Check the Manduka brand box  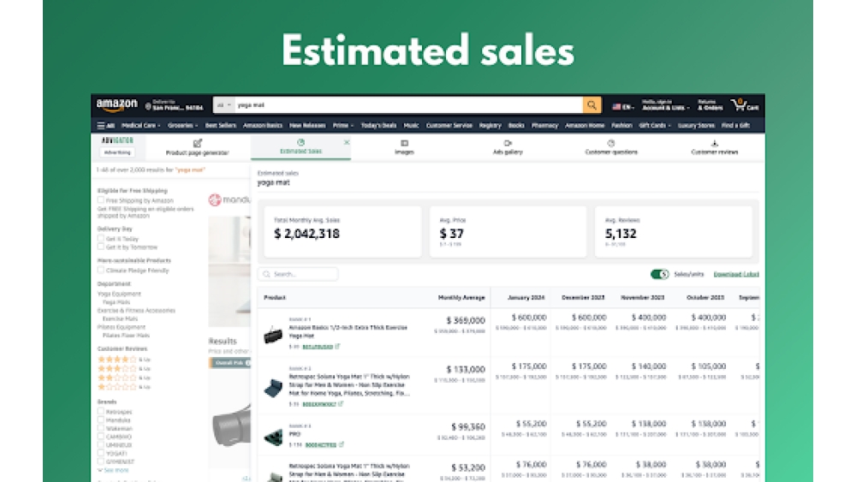[x=101, y=420]
